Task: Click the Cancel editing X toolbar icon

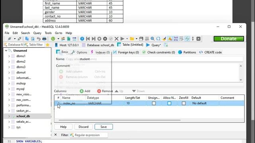Action: [116, 39]
